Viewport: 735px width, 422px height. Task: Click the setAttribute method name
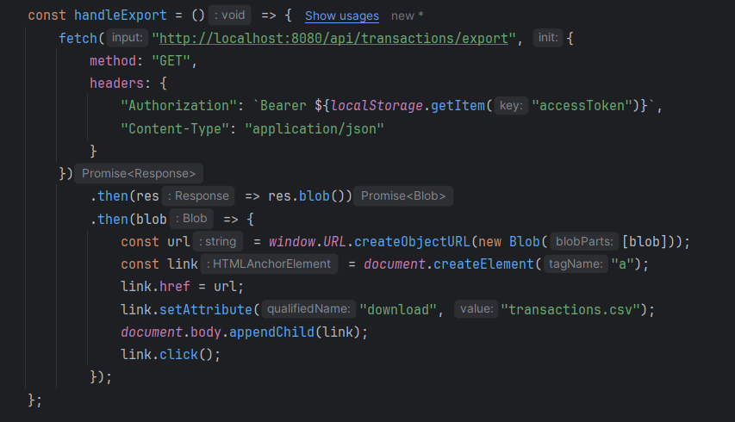(x=202, y=308)
